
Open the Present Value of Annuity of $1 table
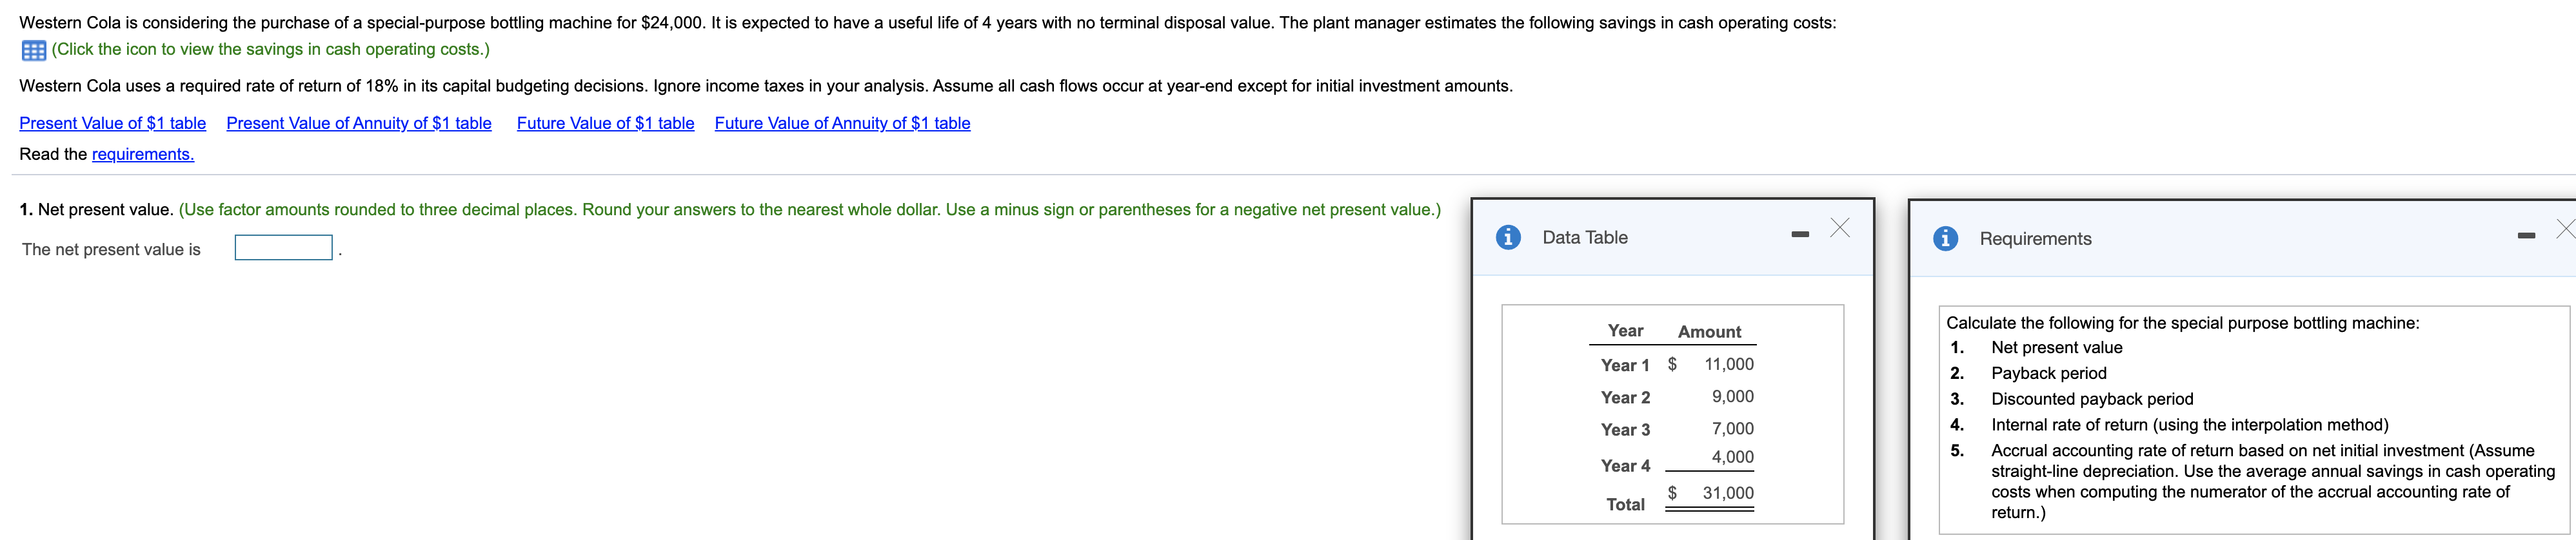tap(358, 123)
